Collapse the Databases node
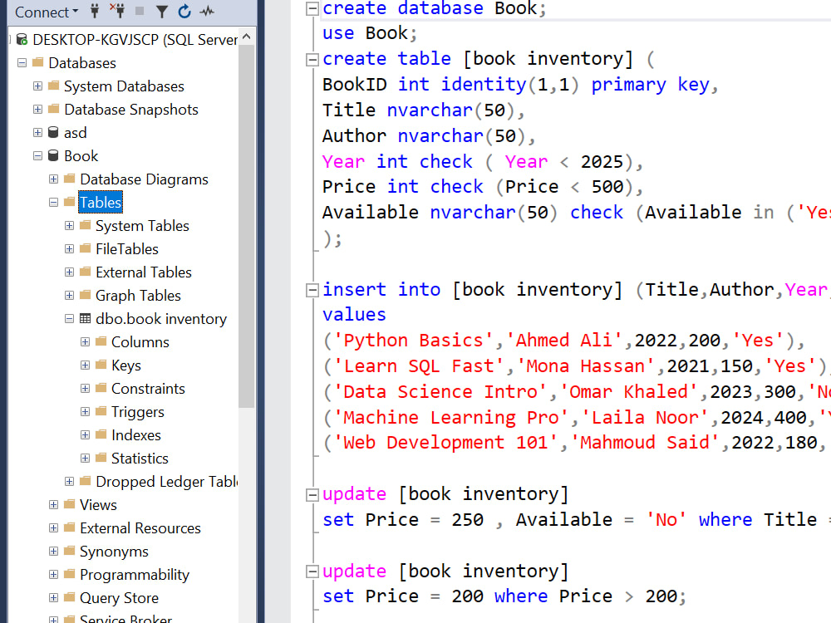The width and height of the screenshot is (831, 623). 22,62
